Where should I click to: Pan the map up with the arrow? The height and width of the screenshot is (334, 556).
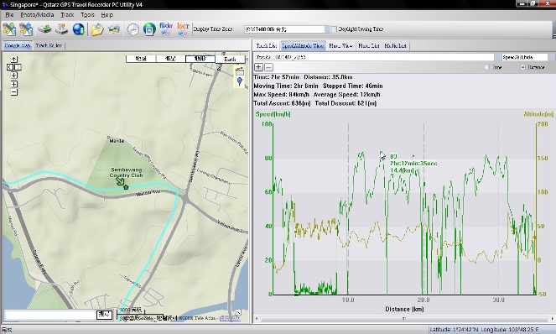click(13, 60)
